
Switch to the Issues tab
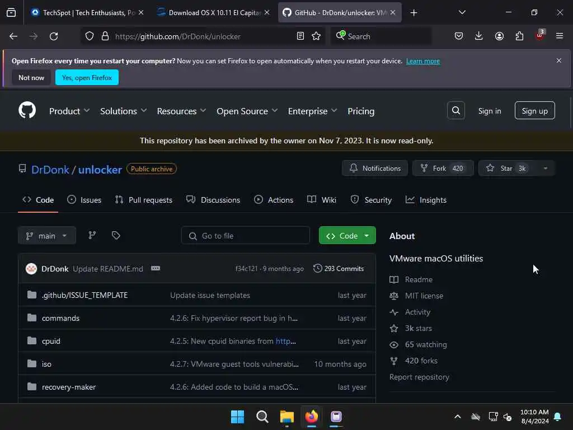point(84,200)
